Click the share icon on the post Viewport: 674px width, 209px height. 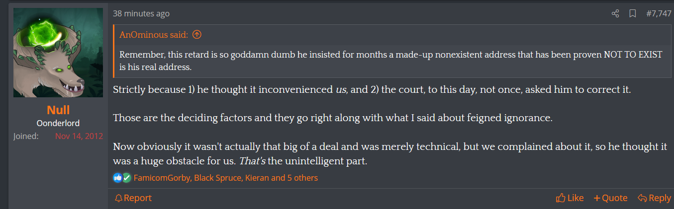[615, 14]
